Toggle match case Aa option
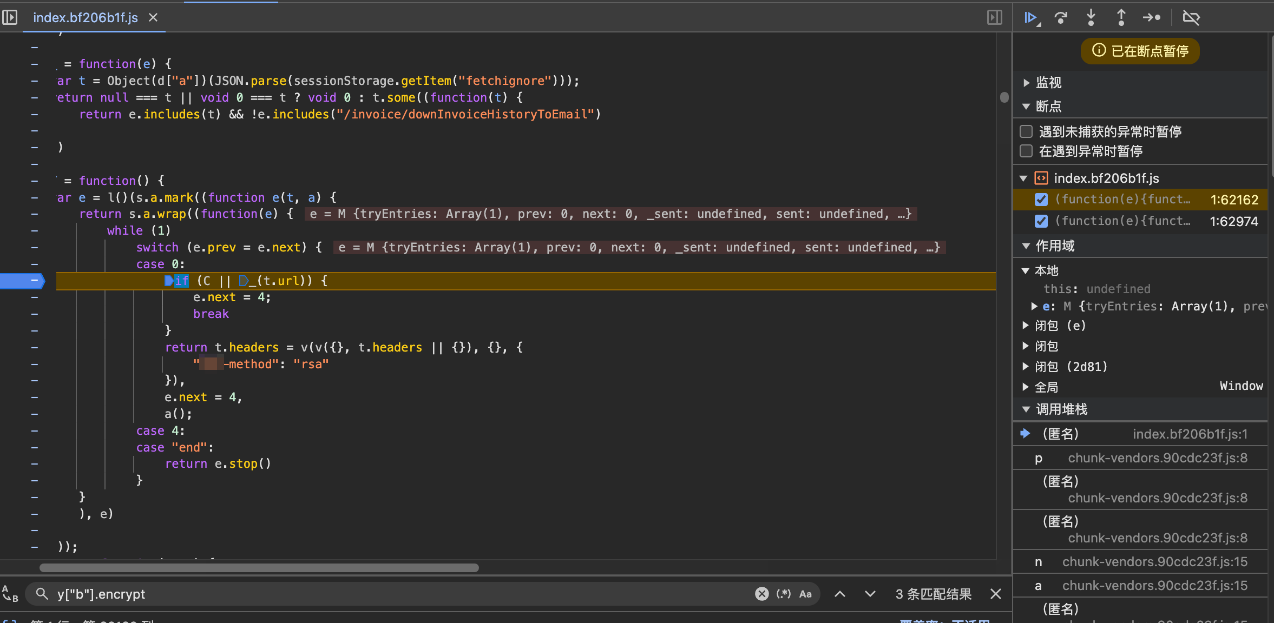The width and height of the screenshot is (1274, 623). (805, 594)
